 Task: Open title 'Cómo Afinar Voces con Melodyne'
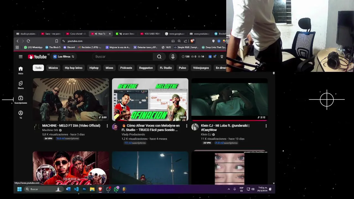(x=151, y=128)
